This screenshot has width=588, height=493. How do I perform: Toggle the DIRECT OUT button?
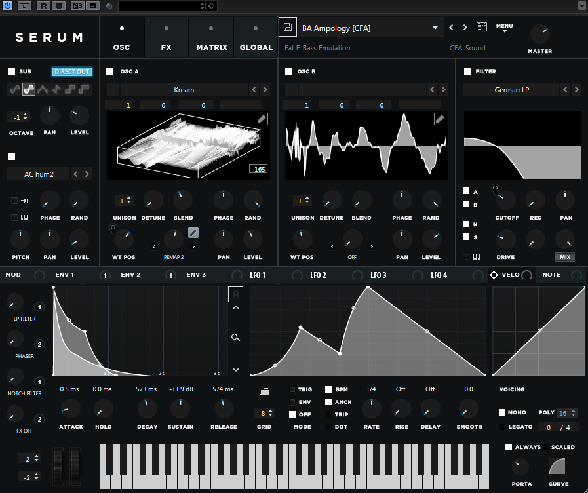click(72, 71)
